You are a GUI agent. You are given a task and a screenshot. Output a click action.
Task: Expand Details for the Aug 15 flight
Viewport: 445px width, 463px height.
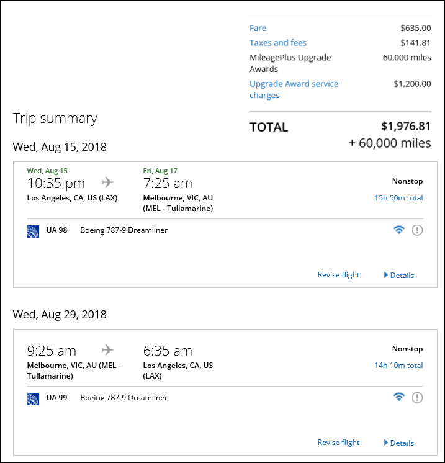399,275
